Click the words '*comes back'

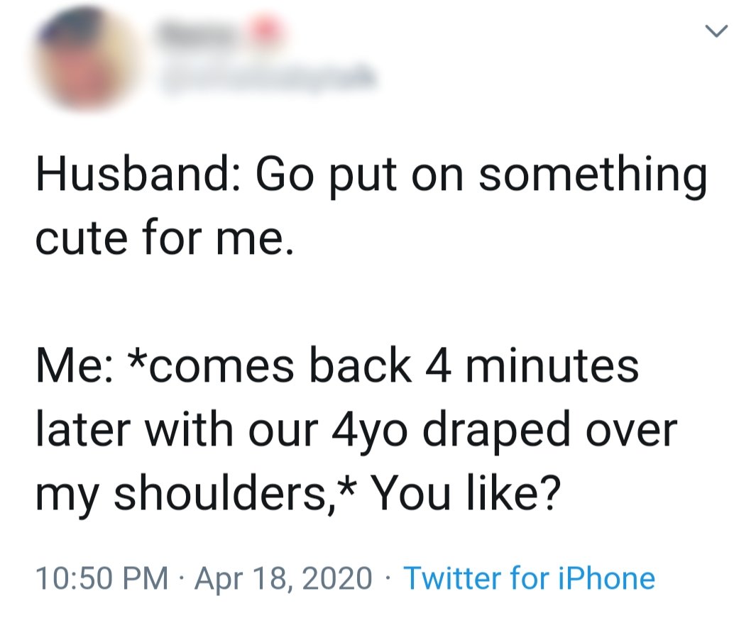coord(270,365)
